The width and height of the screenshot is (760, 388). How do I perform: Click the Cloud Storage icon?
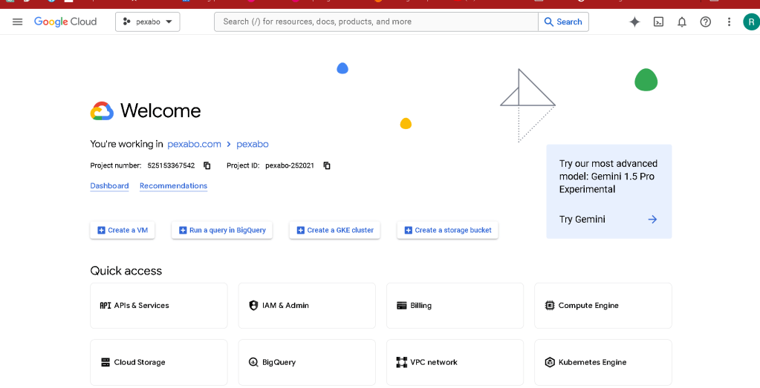click(105, 362)
